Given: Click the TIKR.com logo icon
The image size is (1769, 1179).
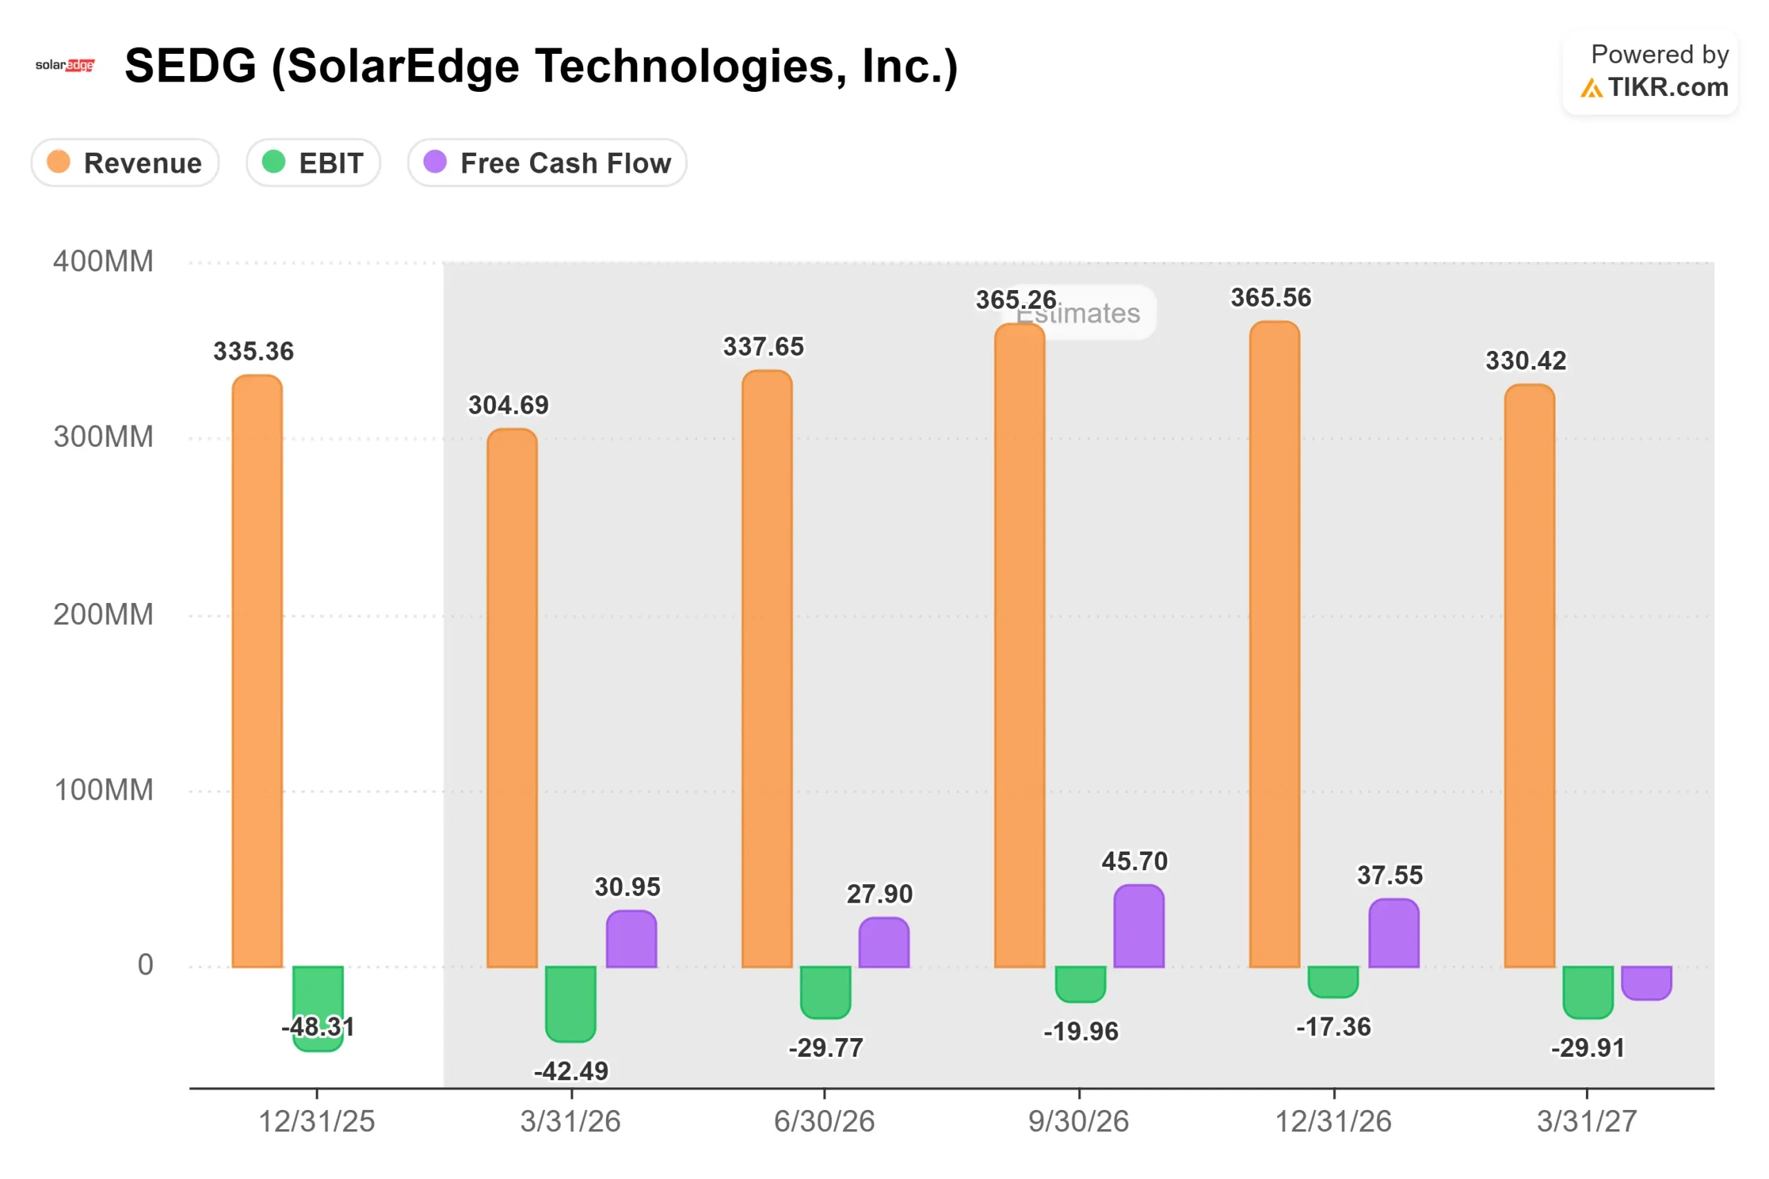Looking at the screenshot, I should (1591, 88).
